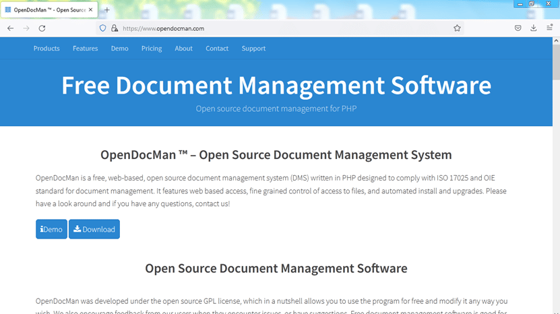The width and height of the screenshot is (560, 314).
Task: Open the Features menu item
Action: click(86, 49)
